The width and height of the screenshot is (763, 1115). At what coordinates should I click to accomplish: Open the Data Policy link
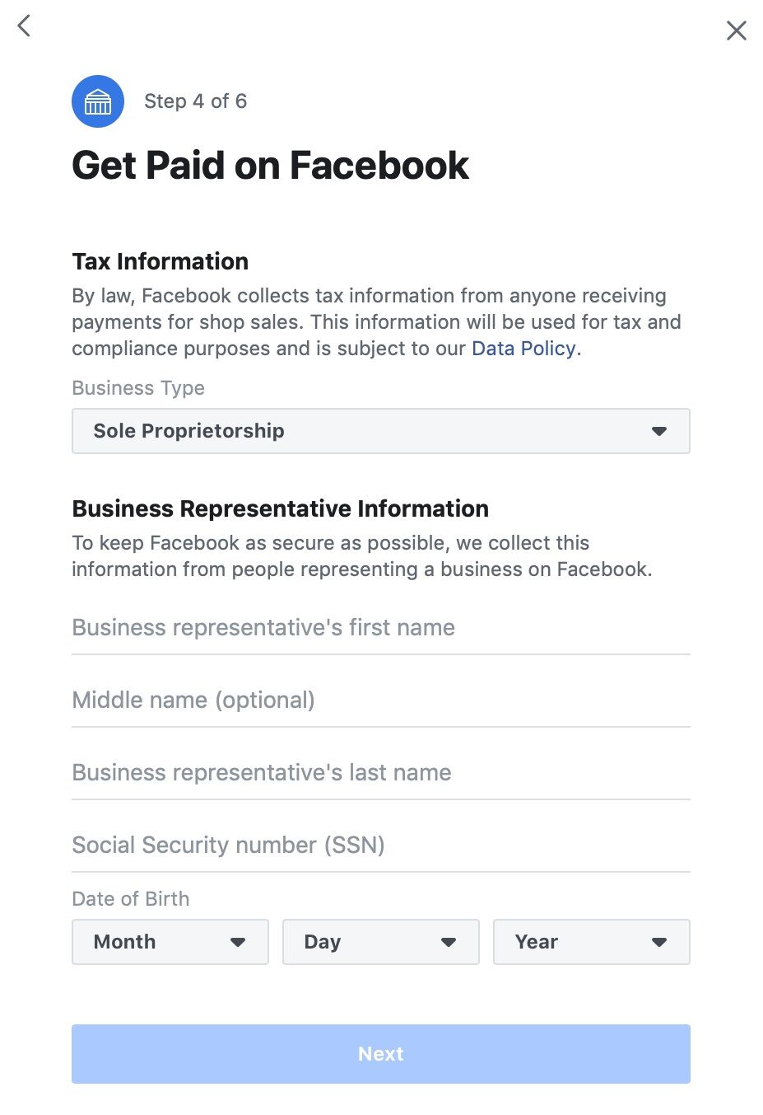(x=523, y=349)
